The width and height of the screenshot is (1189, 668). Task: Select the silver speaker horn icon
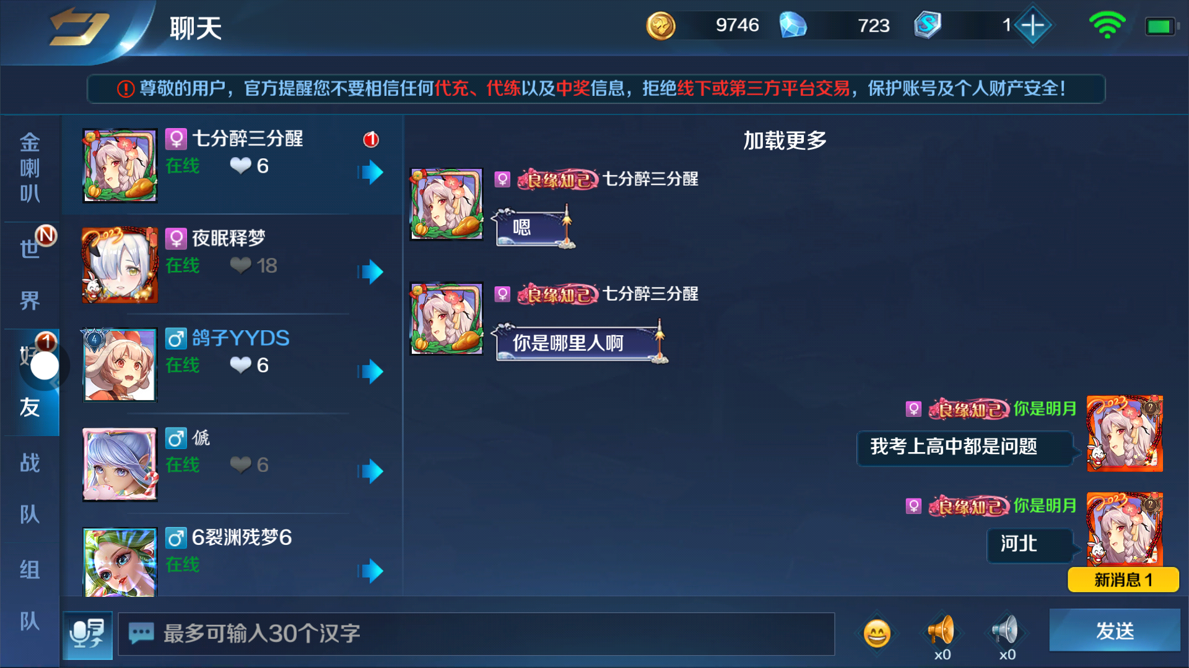1006,631
